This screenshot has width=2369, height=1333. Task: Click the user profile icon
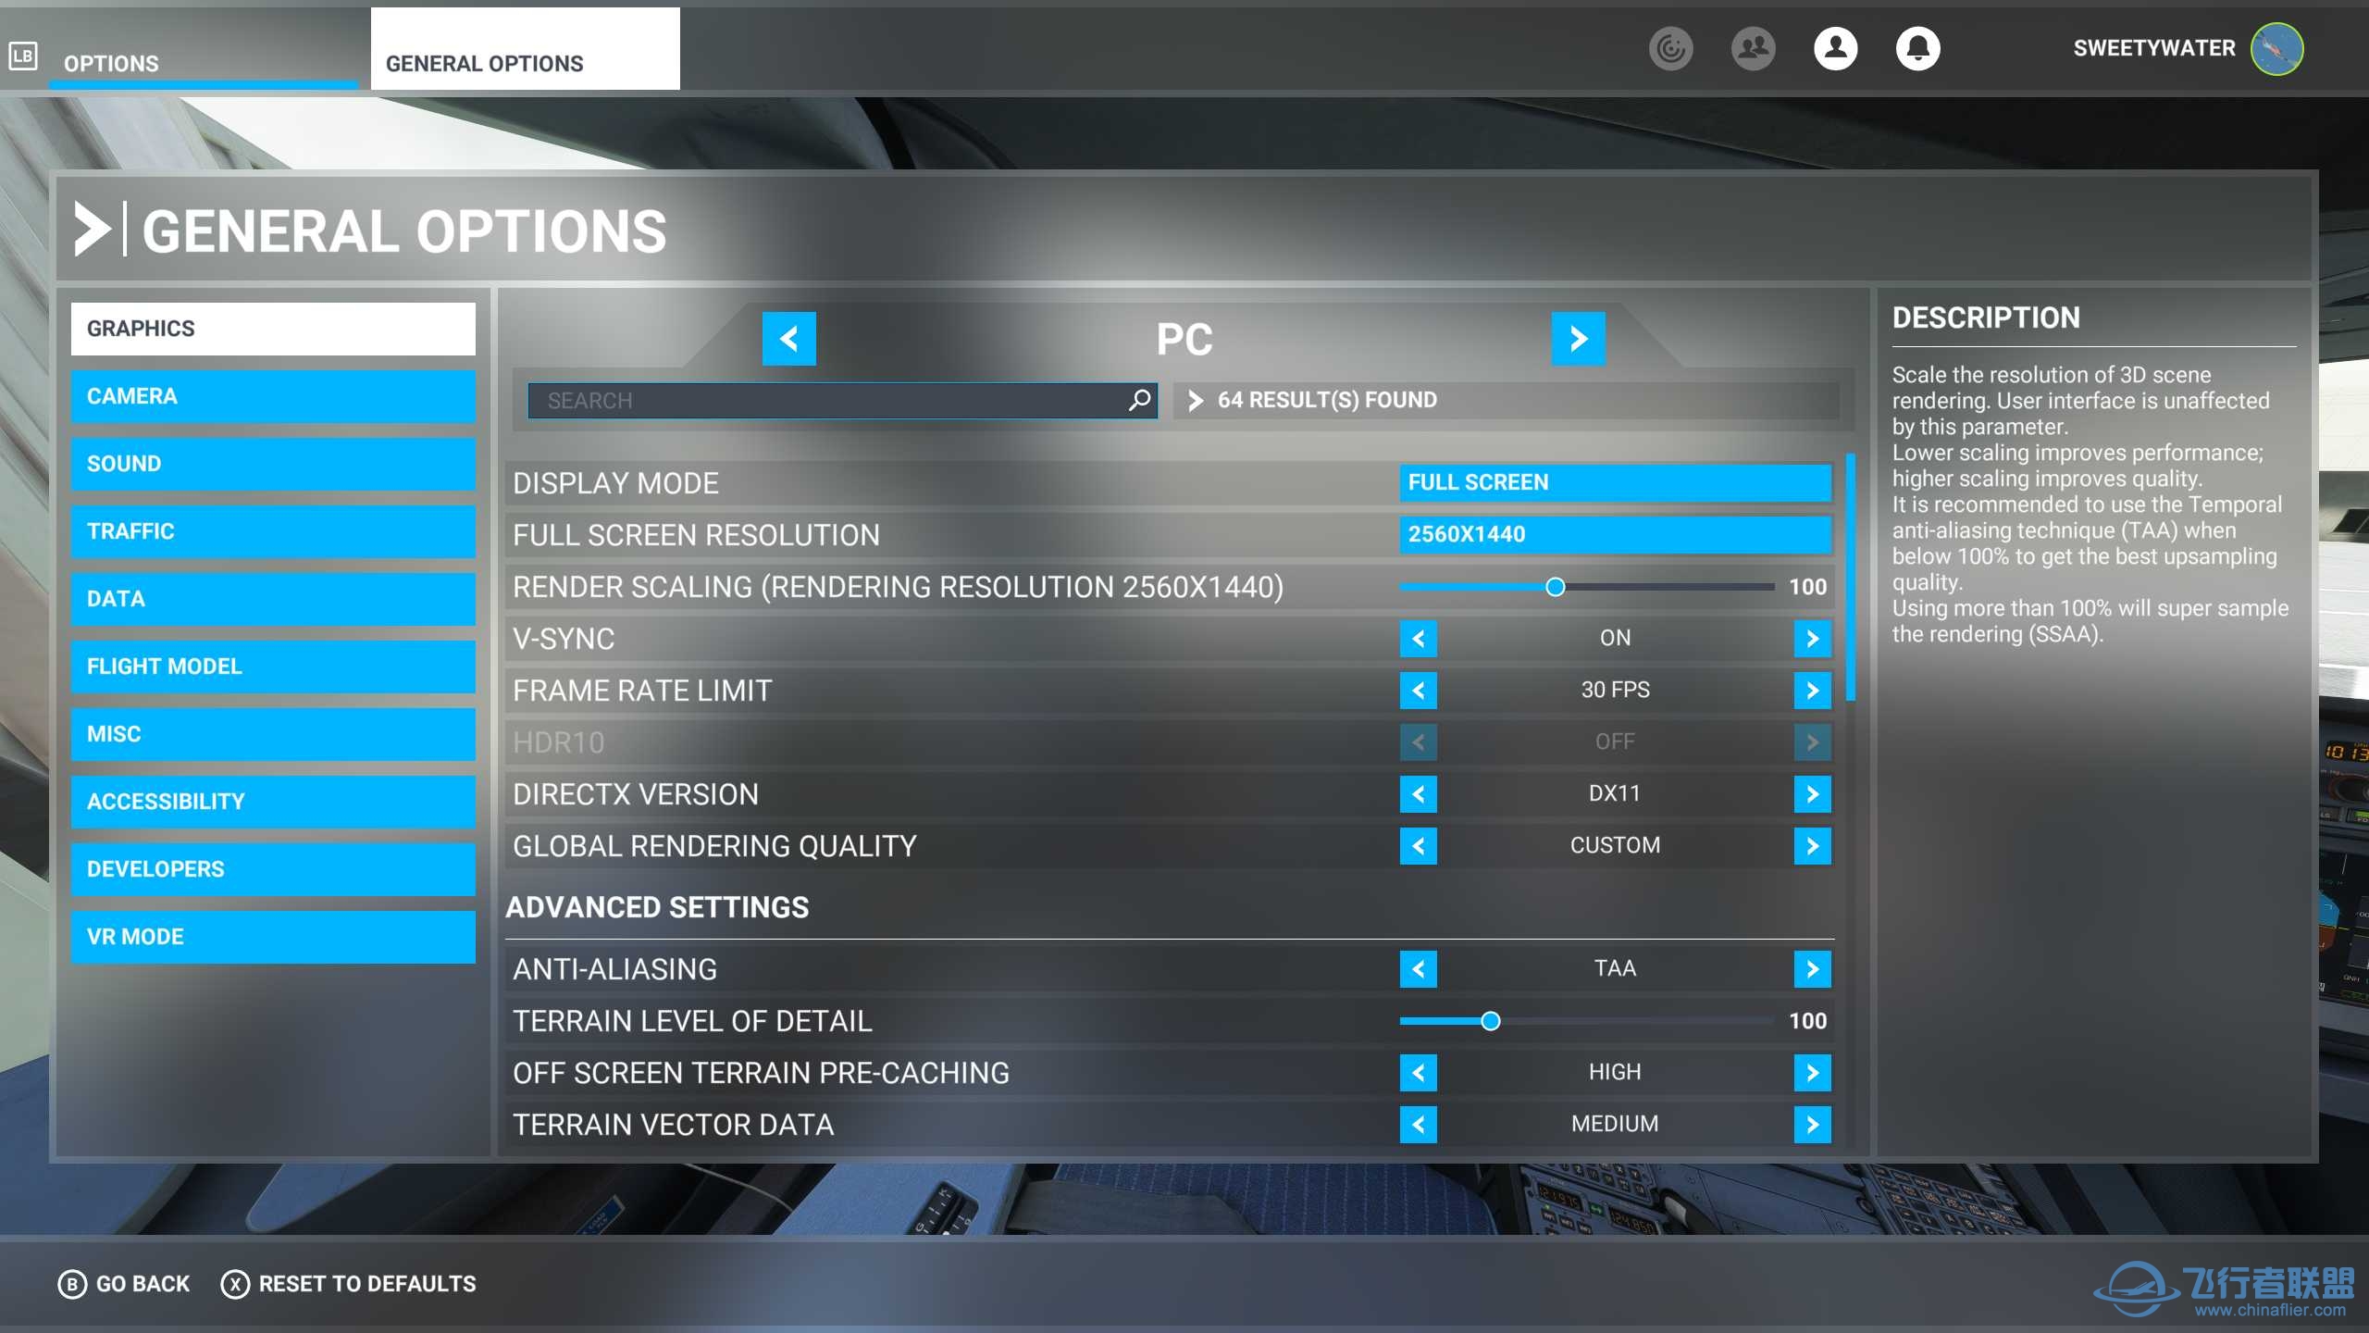pos(1835,48)
